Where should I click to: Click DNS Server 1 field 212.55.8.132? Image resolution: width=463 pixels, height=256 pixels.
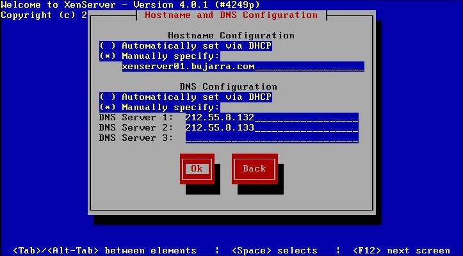click(x=272, y=118)
